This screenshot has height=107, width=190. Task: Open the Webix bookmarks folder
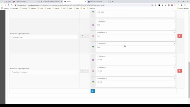pos(69,8)
